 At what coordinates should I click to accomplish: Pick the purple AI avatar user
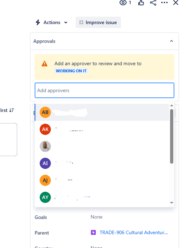coord(102,163)
